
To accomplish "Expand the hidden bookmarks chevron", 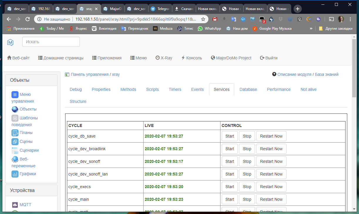I will click(311, 29).
